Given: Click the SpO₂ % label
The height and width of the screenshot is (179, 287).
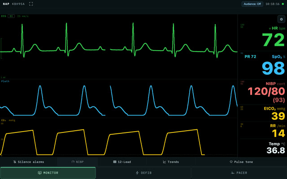Looking at the screenshot, I should pos(278,57).
